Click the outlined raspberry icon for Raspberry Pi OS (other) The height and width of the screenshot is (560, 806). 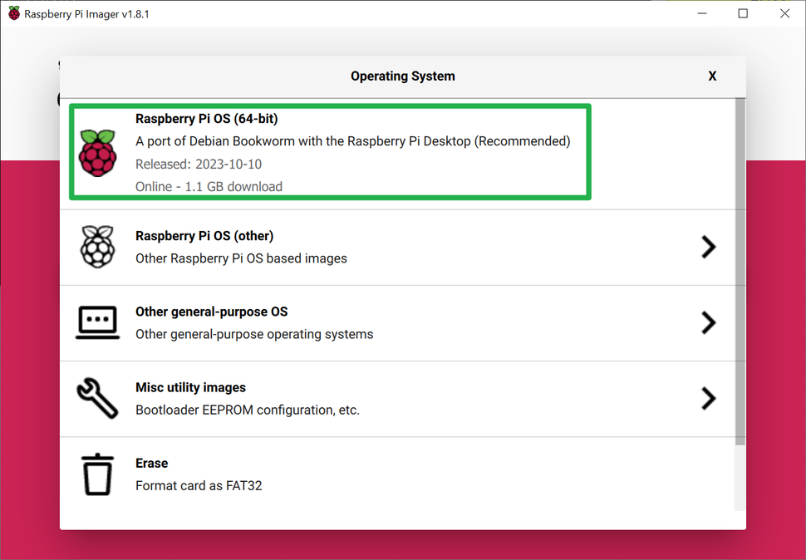(x=98, y=247)
